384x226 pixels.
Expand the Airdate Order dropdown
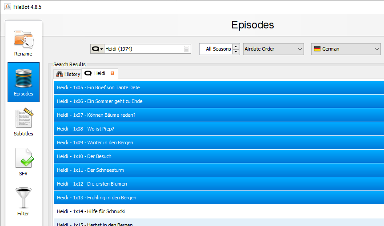click(300, 49)
